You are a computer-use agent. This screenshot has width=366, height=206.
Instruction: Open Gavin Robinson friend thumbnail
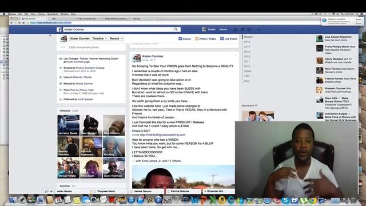114,168
